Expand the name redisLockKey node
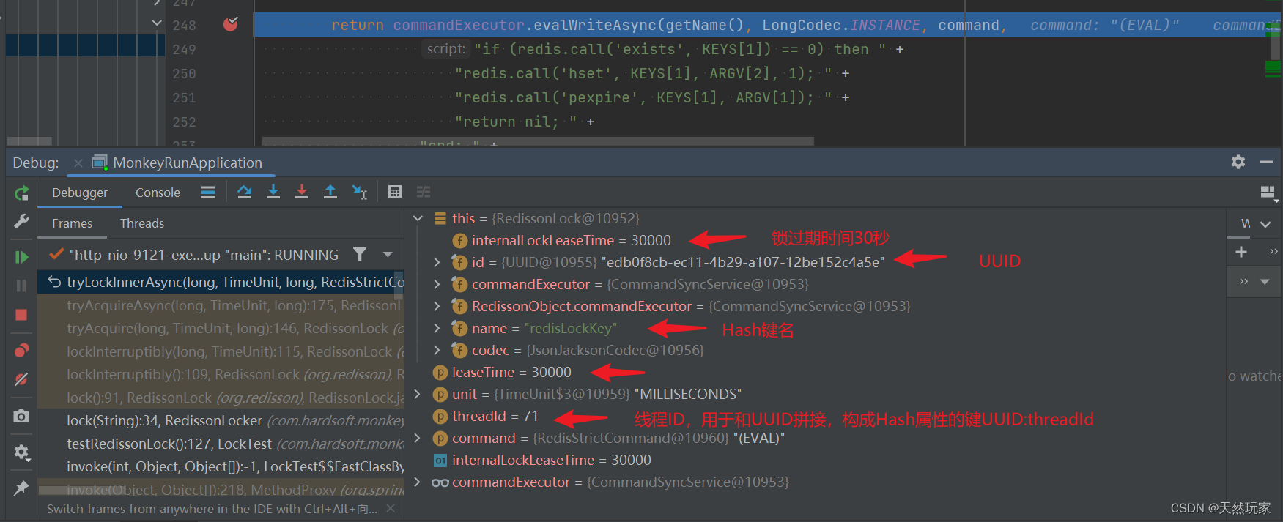The image size is (1283, 522). click(x=437, y=328)
